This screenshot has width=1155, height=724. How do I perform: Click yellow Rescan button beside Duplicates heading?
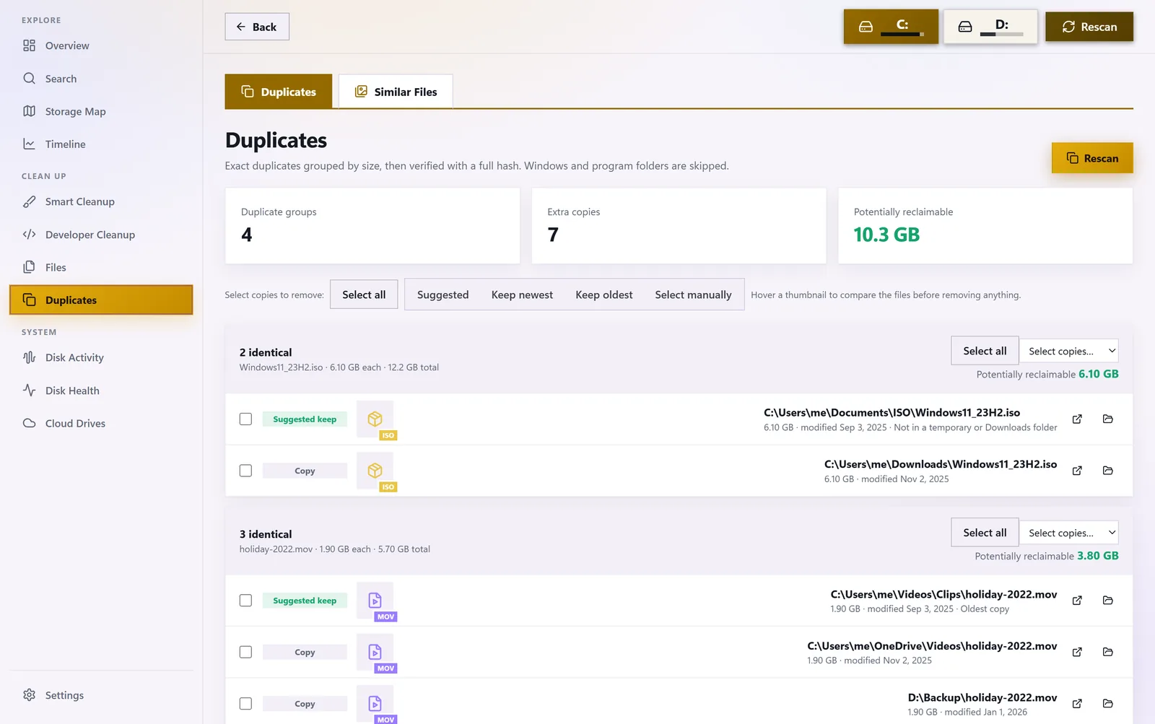1092,158
